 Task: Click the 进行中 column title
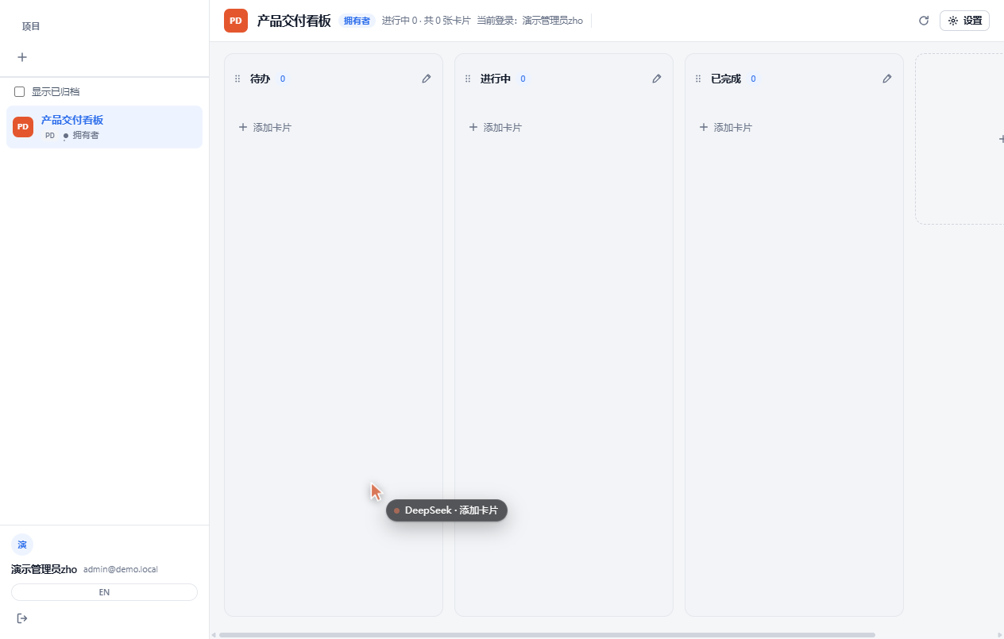coord(496,79)
